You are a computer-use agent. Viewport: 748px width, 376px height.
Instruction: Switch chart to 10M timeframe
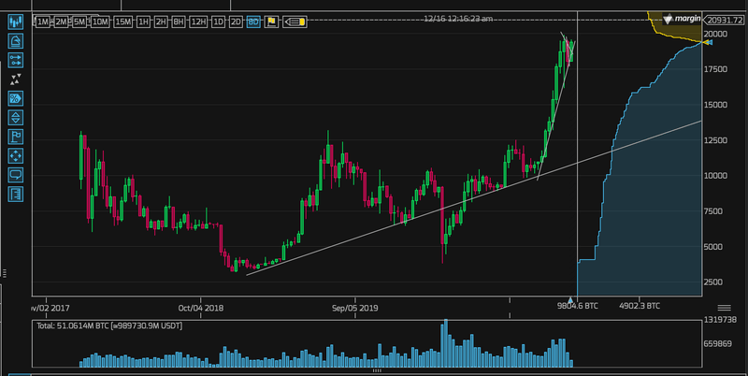tap(100, 22)
